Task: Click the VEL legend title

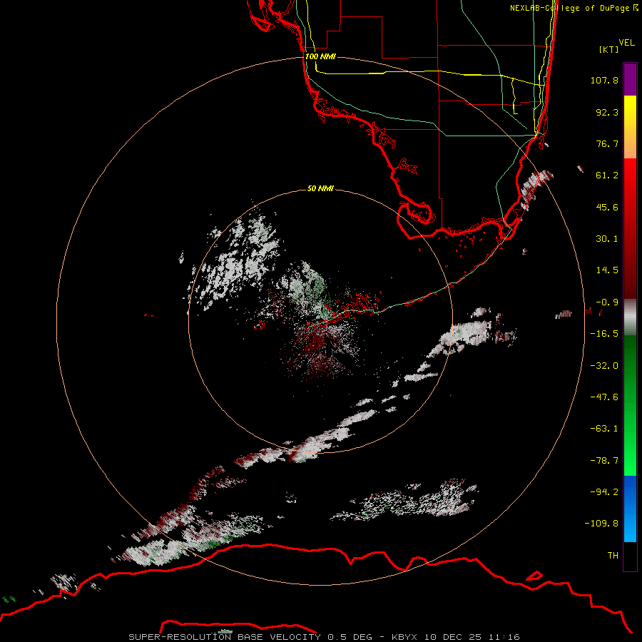Action: coord(626,42)
